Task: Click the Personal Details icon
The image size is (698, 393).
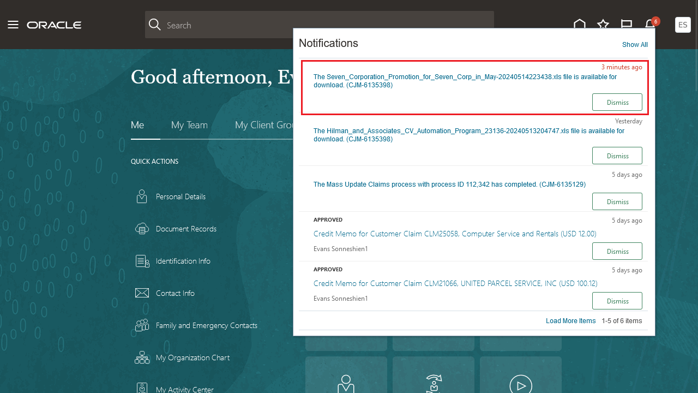Action: (x=142, y=196)
